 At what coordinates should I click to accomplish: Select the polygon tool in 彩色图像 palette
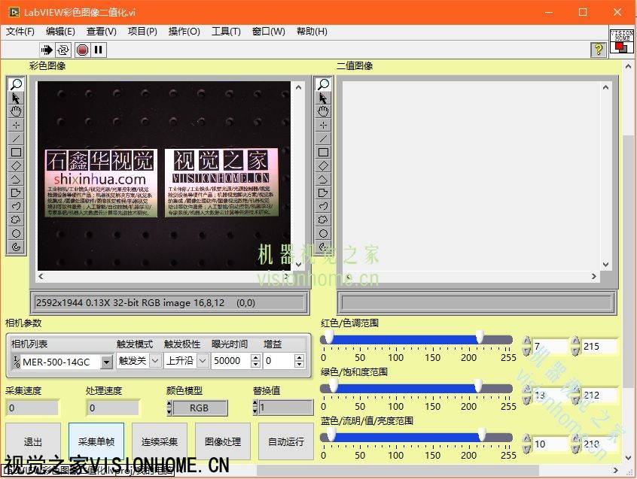[x=17, y=193]
